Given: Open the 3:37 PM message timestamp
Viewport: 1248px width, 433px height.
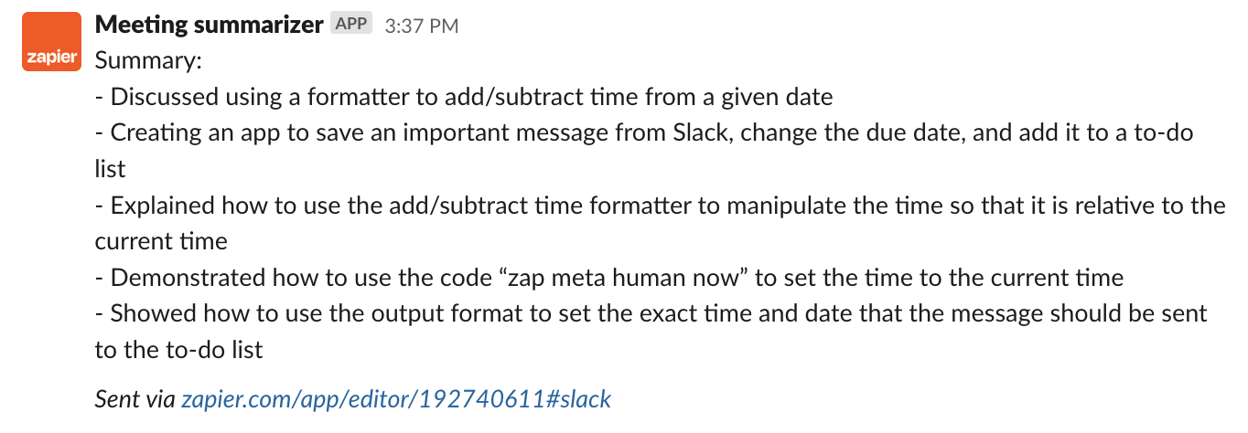Looking at the screenshot, I should (422, 26).
